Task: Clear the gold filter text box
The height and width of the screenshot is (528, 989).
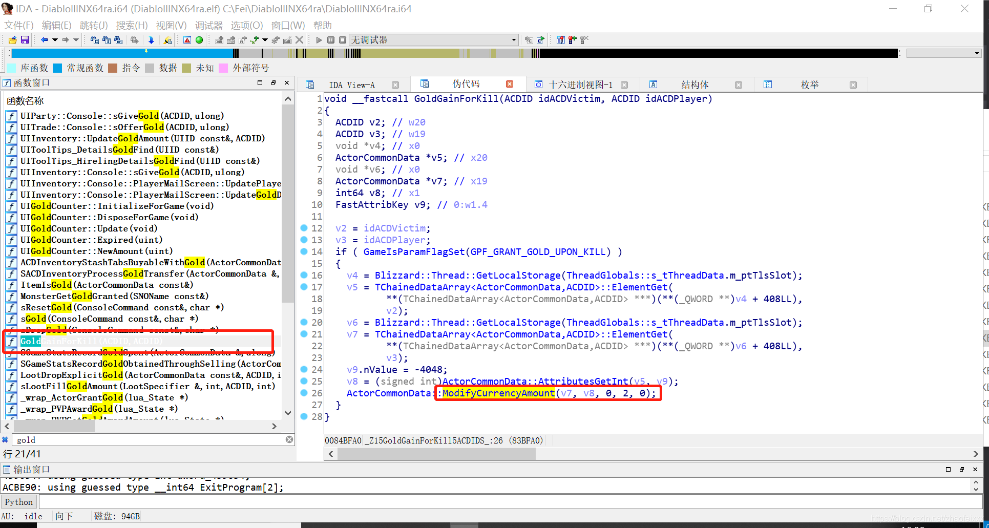Action: click(289, 439)
